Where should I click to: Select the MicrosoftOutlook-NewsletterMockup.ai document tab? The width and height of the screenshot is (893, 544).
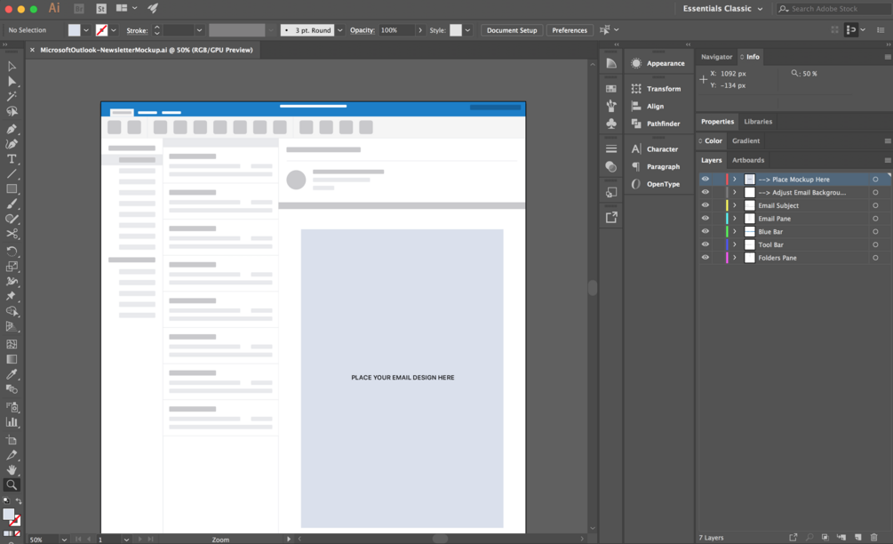(147, 50)
